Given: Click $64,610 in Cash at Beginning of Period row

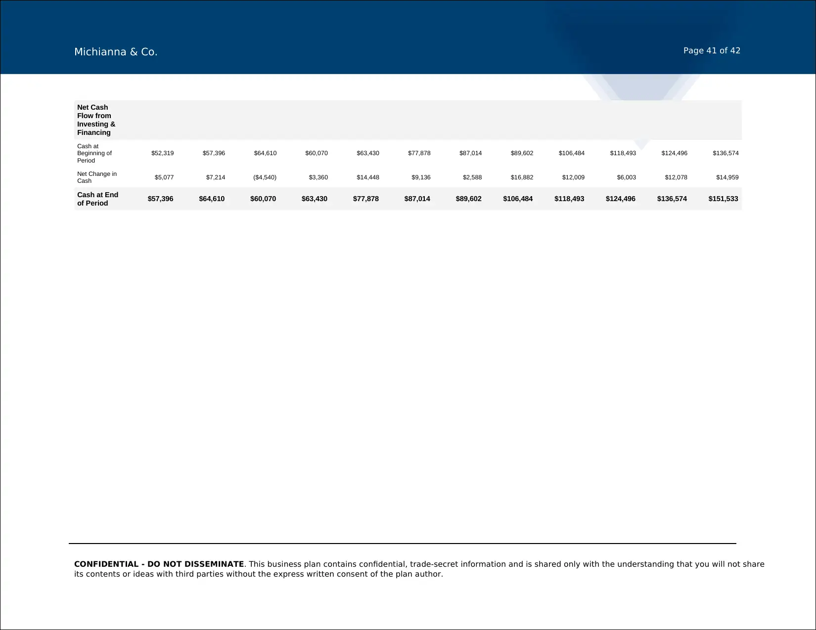Looking at the screenshot, I should (265, 153).
